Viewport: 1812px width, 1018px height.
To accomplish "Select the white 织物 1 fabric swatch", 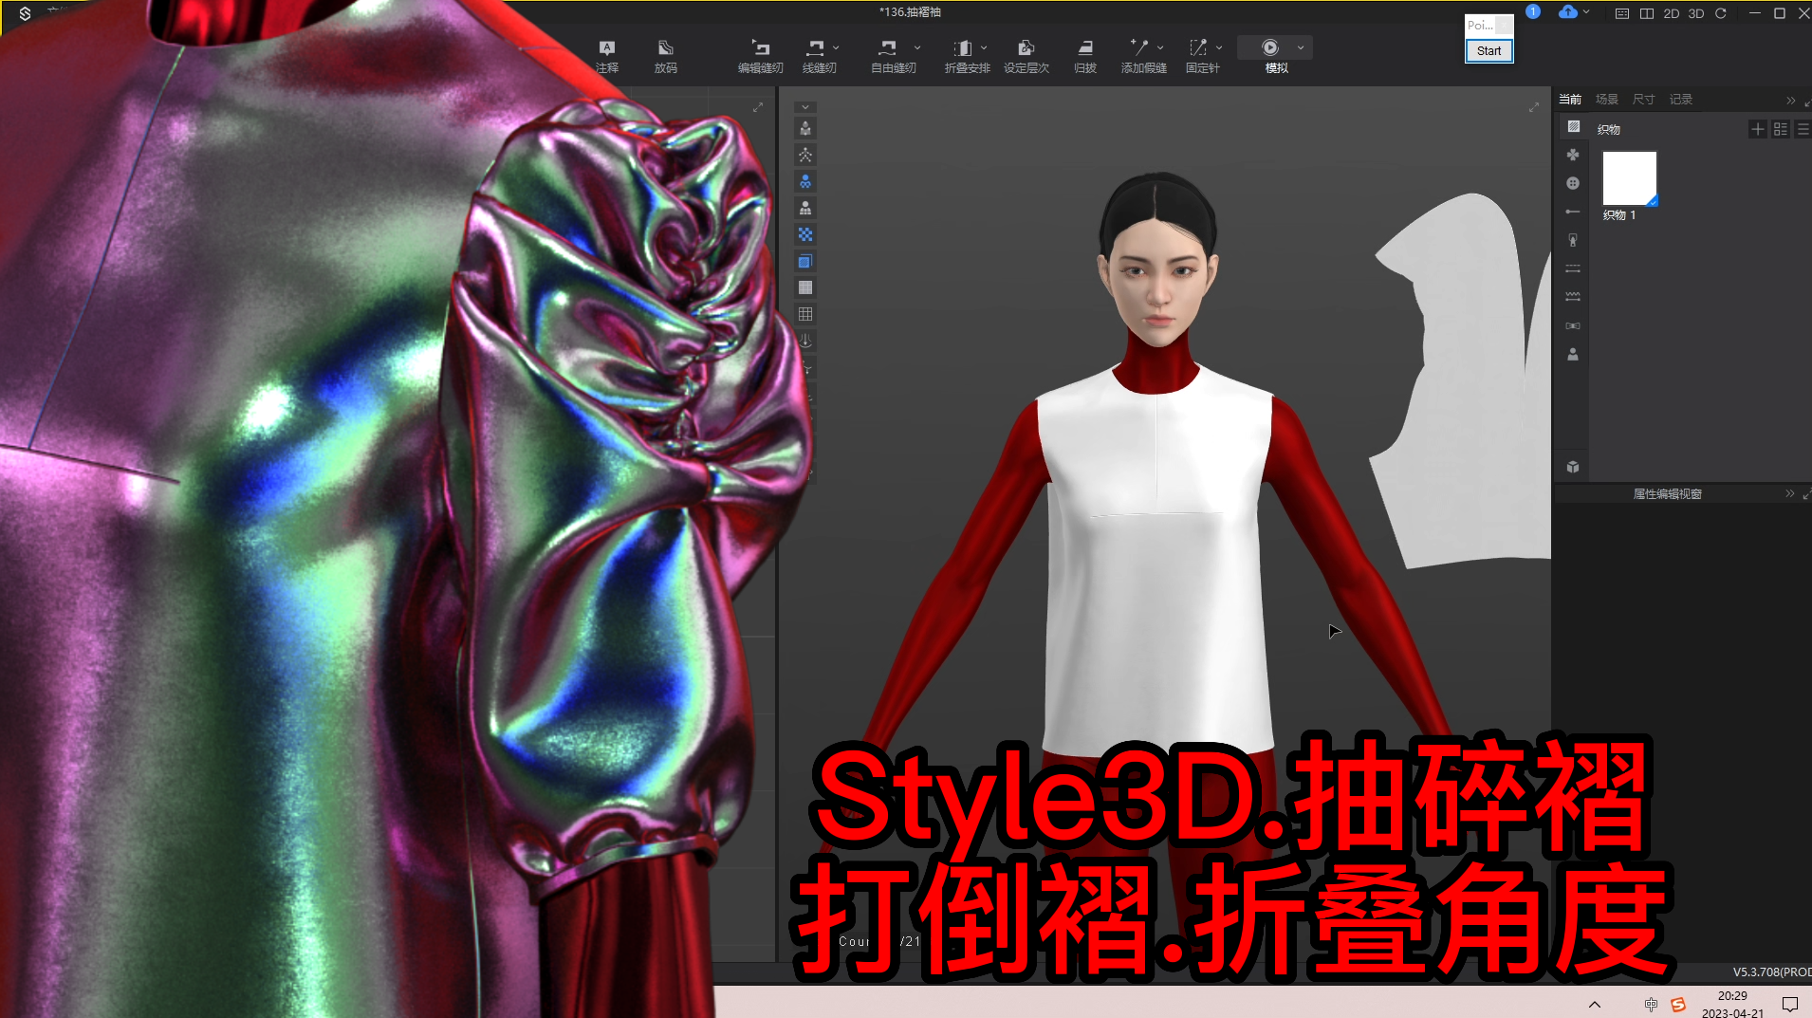I will [x=1630, y=178].
